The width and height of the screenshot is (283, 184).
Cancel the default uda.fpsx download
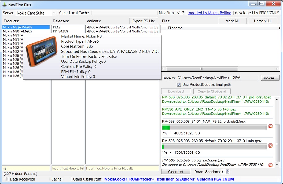click(x=270, y=146)
